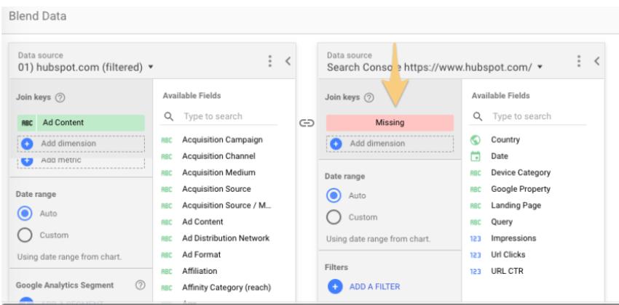This screenshot has height=305, width=619.
Task: Choose the Acquisition Source field
Action: coord(216,190)
